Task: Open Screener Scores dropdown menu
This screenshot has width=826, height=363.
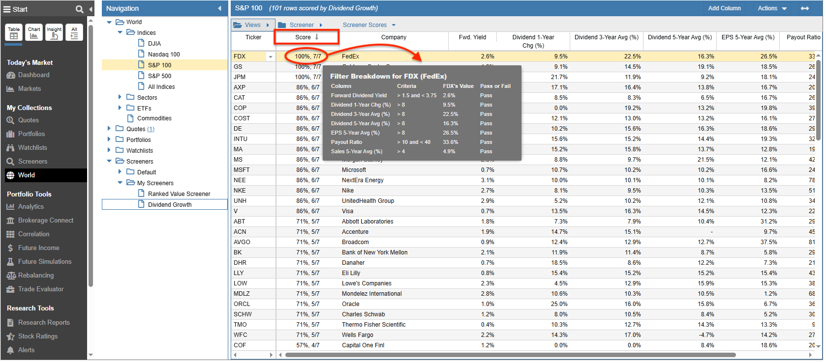Action: click(369, 25)
